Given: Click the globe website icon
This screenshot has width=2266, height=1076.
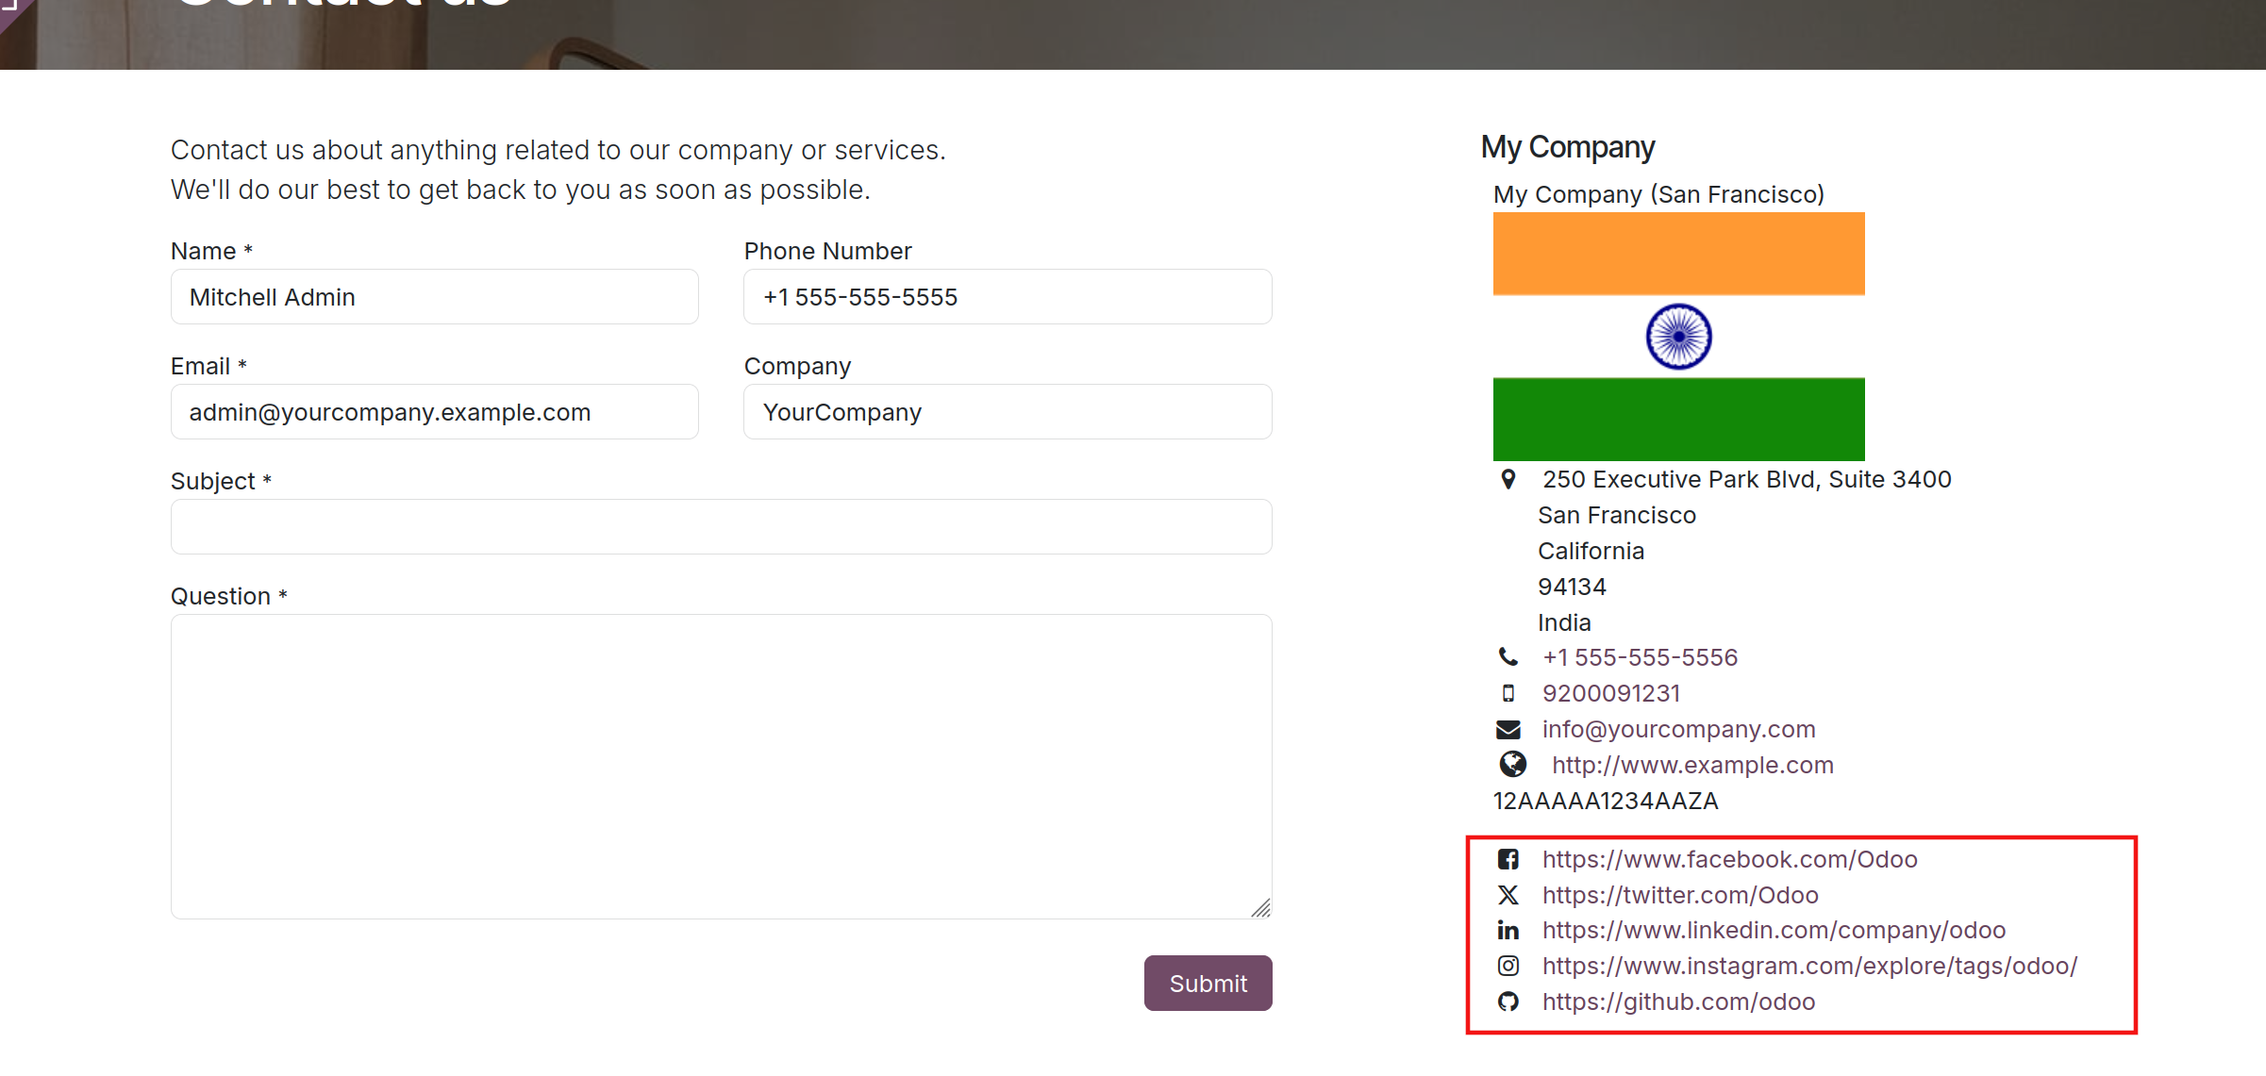Looking at the screenshot, I should coord(1512,764).
